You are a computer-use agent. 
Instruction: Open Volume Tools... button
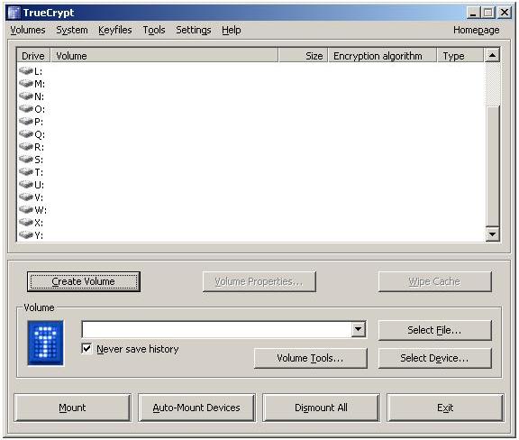click(x=311, y=358)
